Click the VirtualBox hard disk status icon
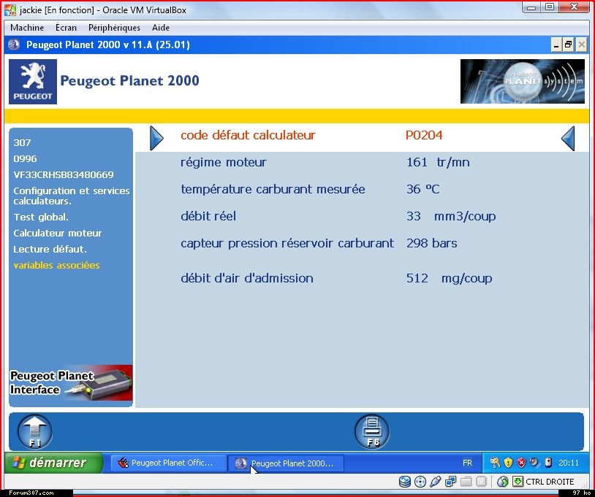This screenshot has height=497, width=595. (x=404, y=482)
